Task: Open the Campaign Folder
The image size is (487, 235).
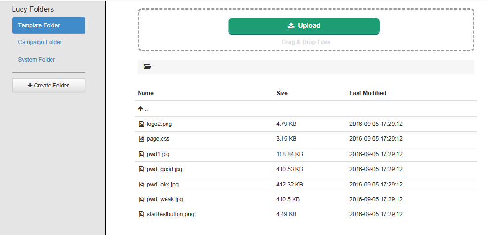Action: click(x=40, y=42)
